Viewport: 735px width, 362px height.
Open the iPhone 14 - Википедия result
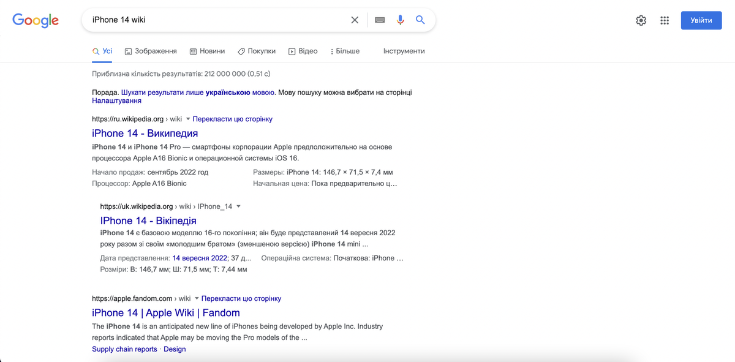(x=145, y=134)
